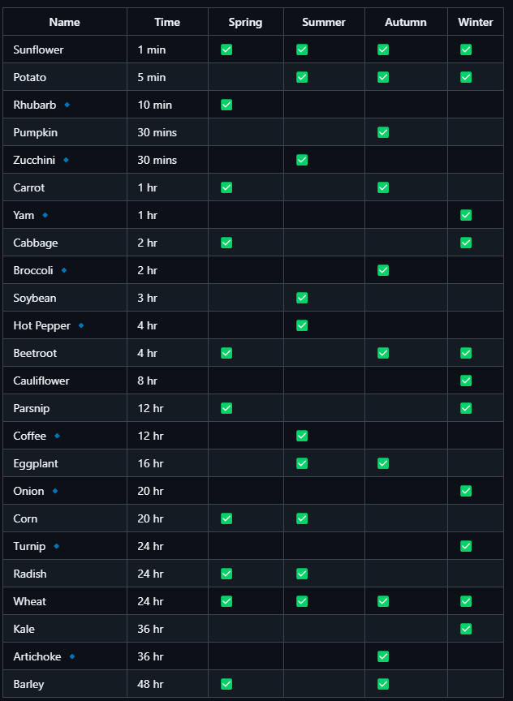
Task: Click the Time column header
Action: pos(167,22)
